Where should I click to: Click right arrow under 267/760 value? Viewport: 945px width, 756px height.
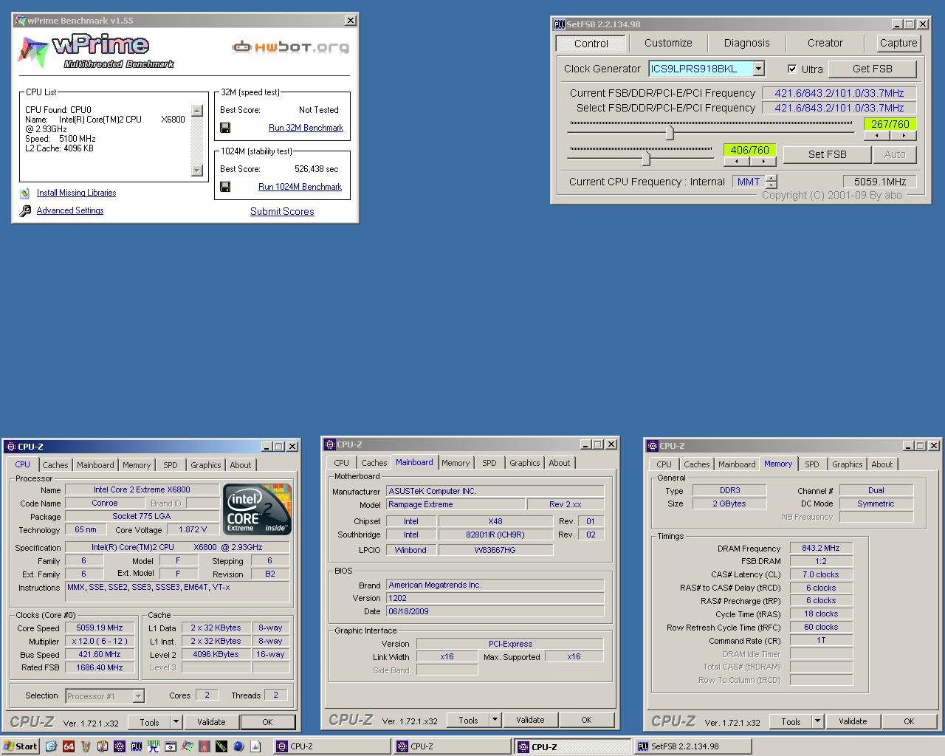[903, 136]
